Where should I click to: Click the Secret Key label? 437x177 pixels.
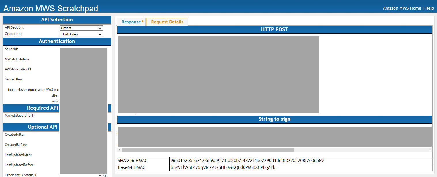pyautogui.click(x=14, y=79)
